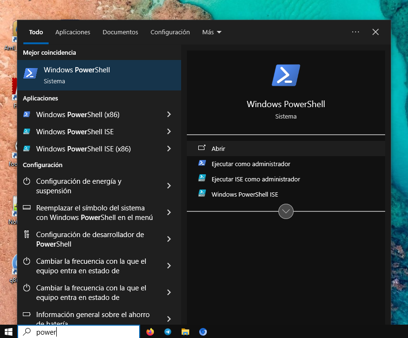
Task: Click the Ejecutar ISE como administrador icon
Action: point(202,178)
